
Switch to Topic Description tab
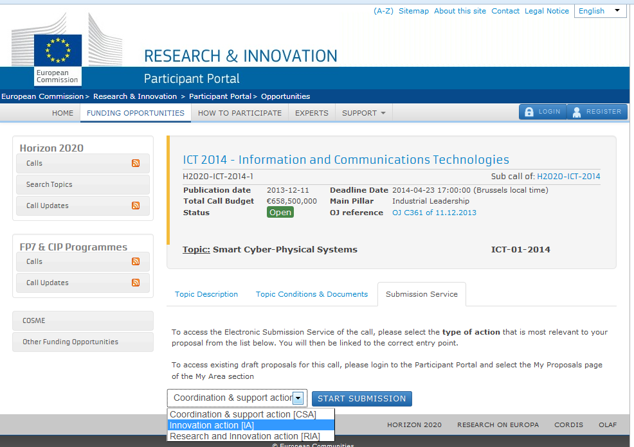[206, 294]
